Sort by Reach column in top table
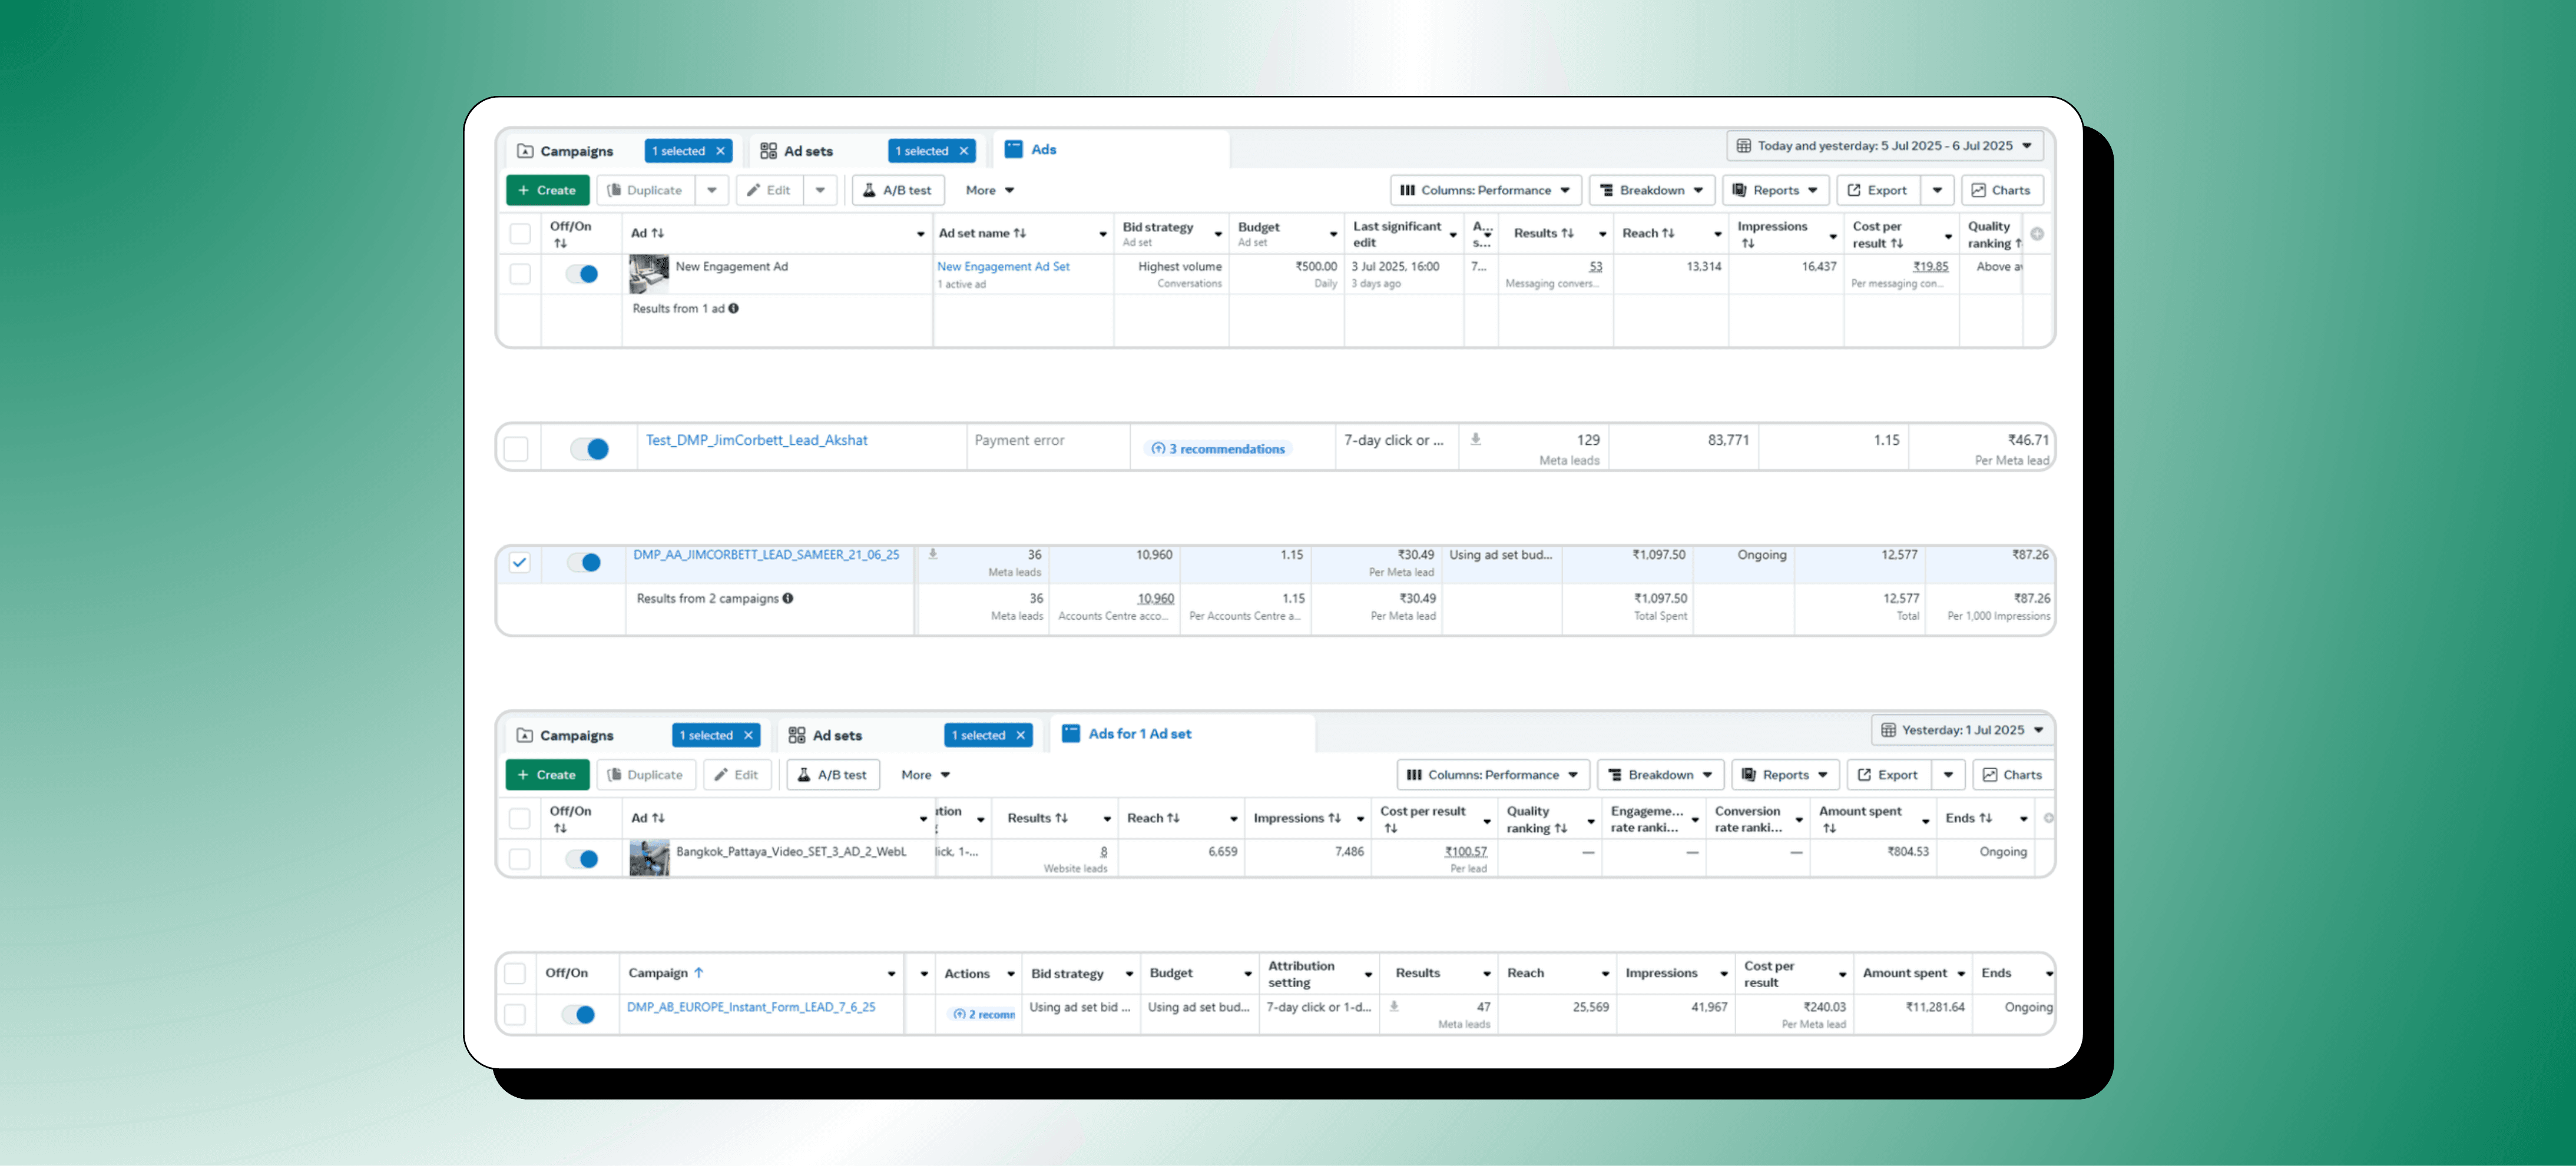Screen dimensions: 2576x1166 (x=1648, y=233)
